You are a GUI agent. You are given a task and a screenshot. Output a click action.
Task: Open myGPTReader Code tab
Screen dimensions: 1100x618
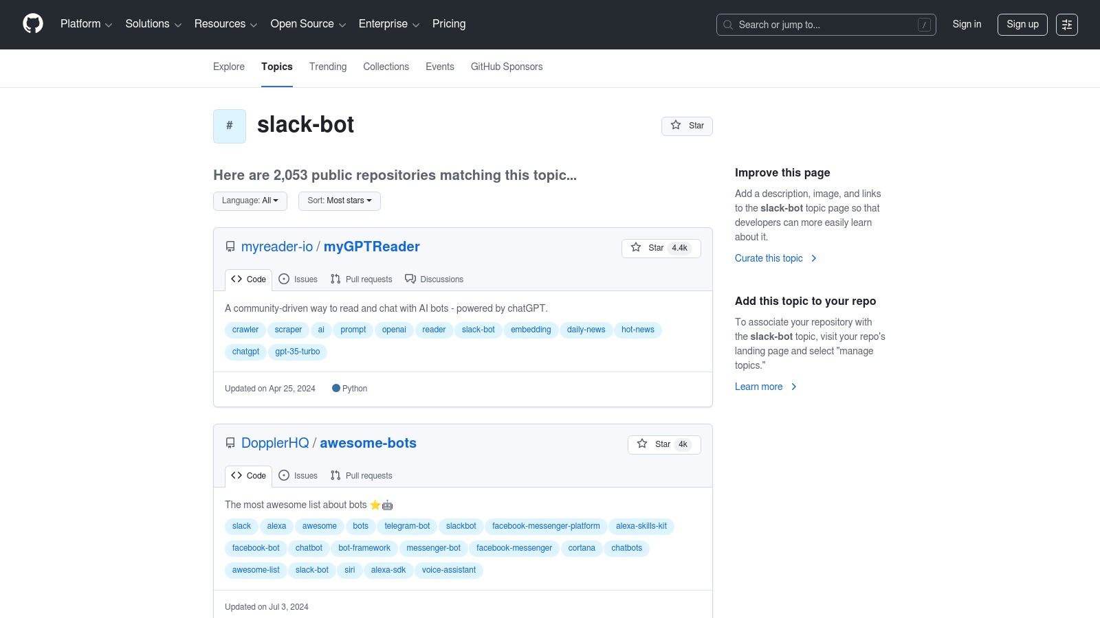249,279
